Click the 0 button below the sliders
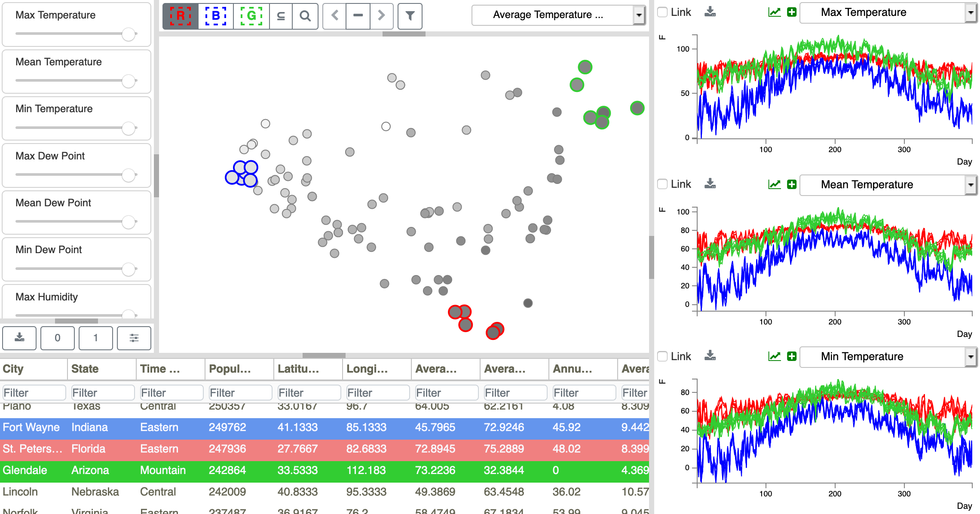The width and height of the screenshot is (980, 514). coord(58,338)
